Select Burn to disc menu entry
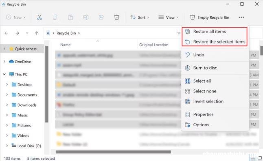263x161 pixels. tap(215, 68)
